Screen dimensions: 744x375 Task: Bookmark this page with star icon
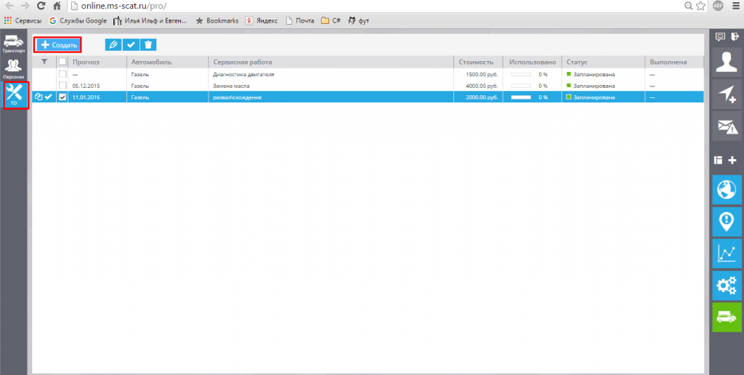point(701,6)
